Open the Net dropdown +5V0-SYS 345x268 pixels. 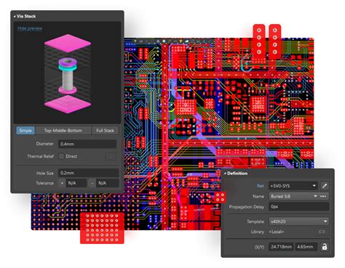[x=293, y=186]
